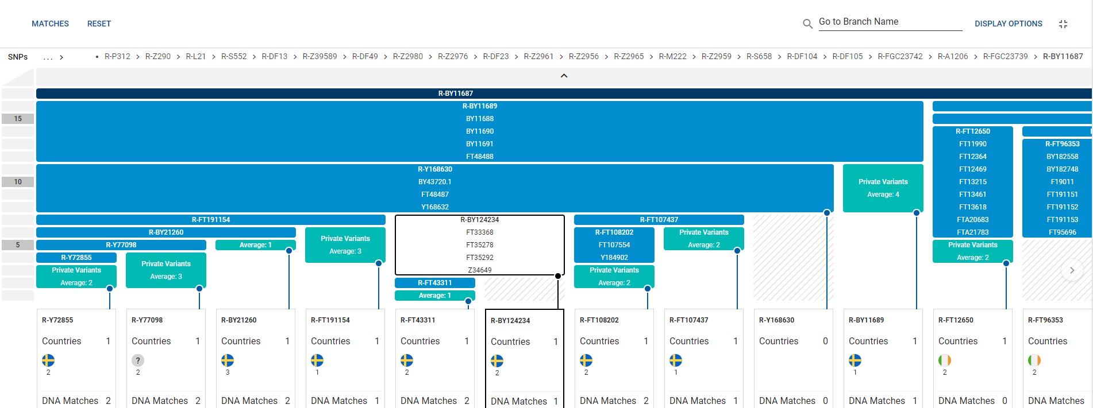Click Sweden flag in R-FT107437 card
This screenshot has width=1093, height=408.
[x=676, y=360]
